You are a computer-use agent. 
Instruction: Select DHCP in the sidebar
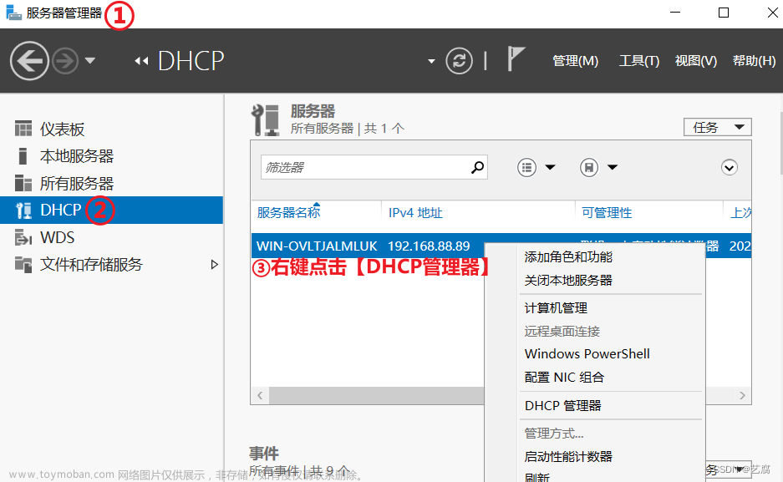(x=111, y=210)
